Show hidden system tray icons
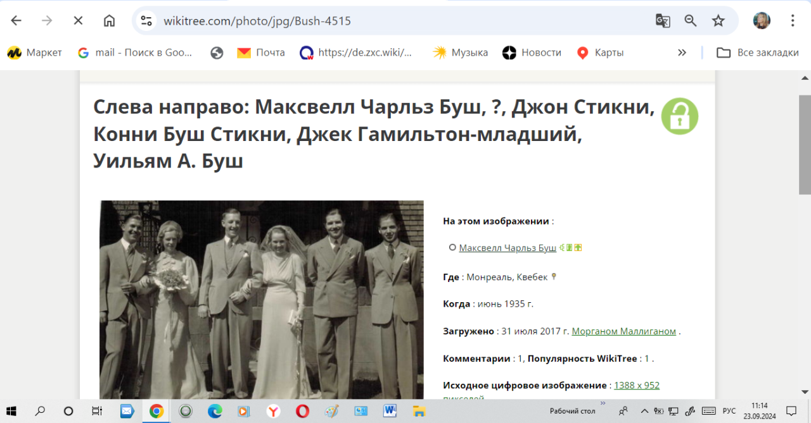The image size is (811, 423). 645,411
